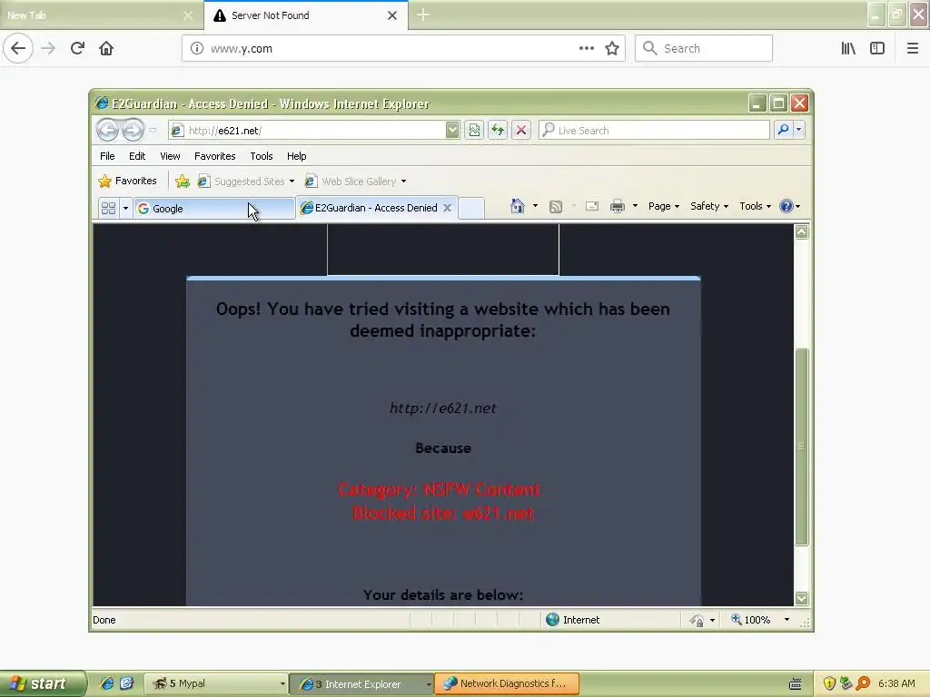
Task: Click the IE vertical scrollbar thumb
Action: (801, 447)
